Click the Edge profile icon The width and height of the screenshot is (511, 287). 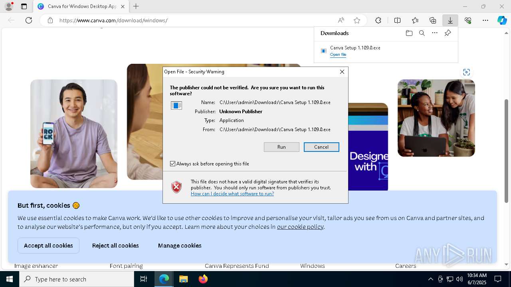point(9,6)
